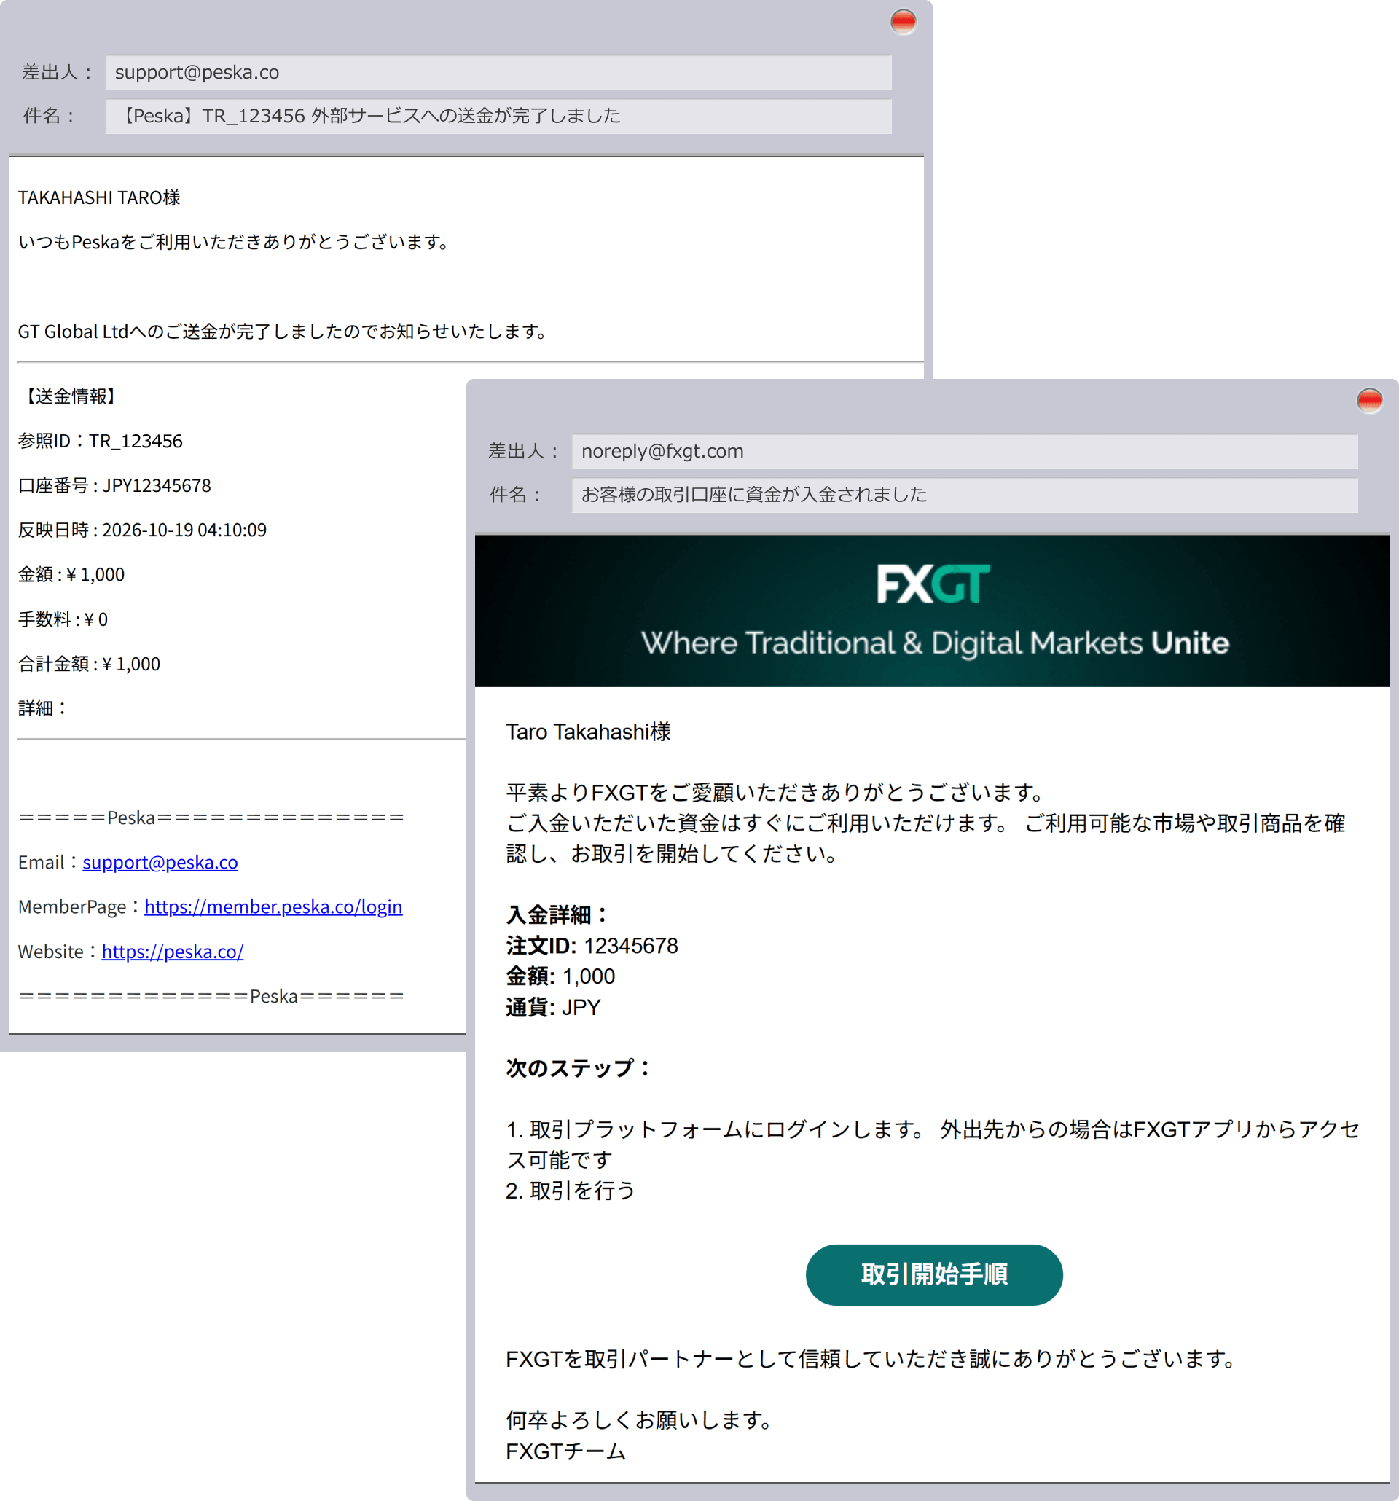Image resolution: width=1399 pixels, height=1501 pixels.
Task: Open the support@peska.co email link
Action: [x=160, y=861]
